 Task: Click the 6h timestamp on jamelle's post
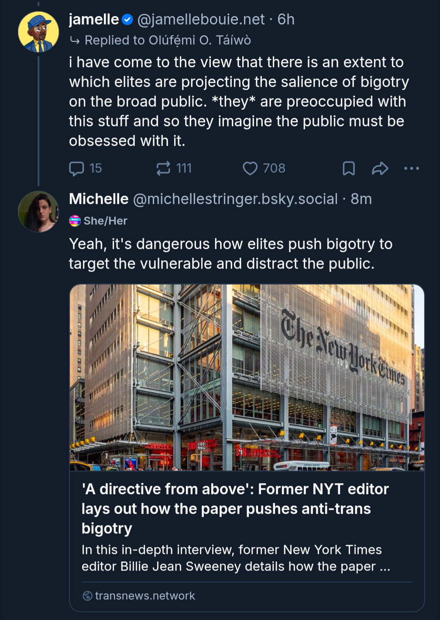click(286, 20)
